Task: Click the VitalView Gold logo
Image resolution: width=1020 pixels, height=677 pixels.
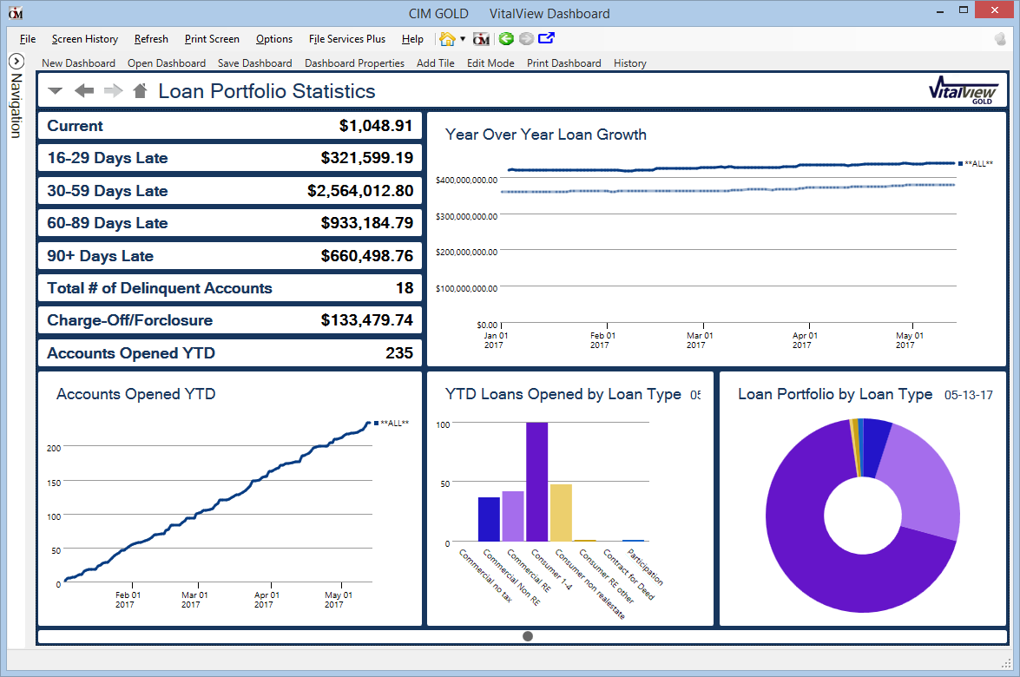Action: [963, 90]
